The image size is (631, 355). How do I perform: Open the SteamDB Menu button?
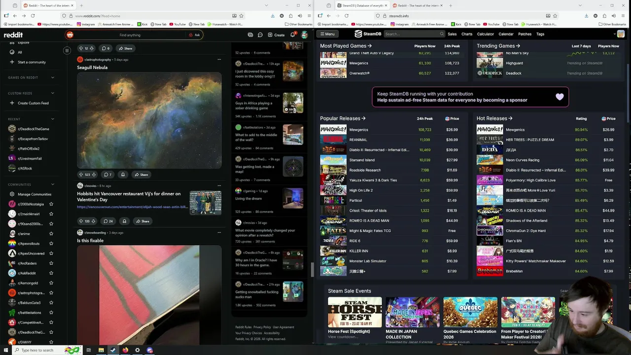click(x=327, y=34)
